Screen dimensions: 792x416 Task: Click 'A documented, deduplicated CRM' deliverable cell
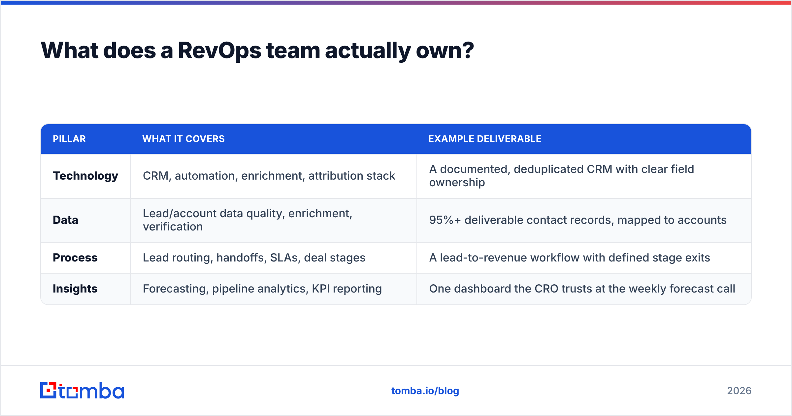click(584, 176)
